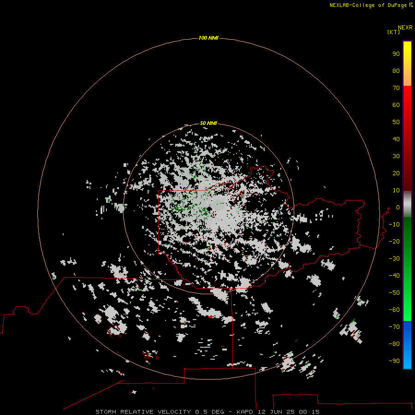Click the 100 NMI range ring label
This screenshot has width=415, height=415.
208,38
